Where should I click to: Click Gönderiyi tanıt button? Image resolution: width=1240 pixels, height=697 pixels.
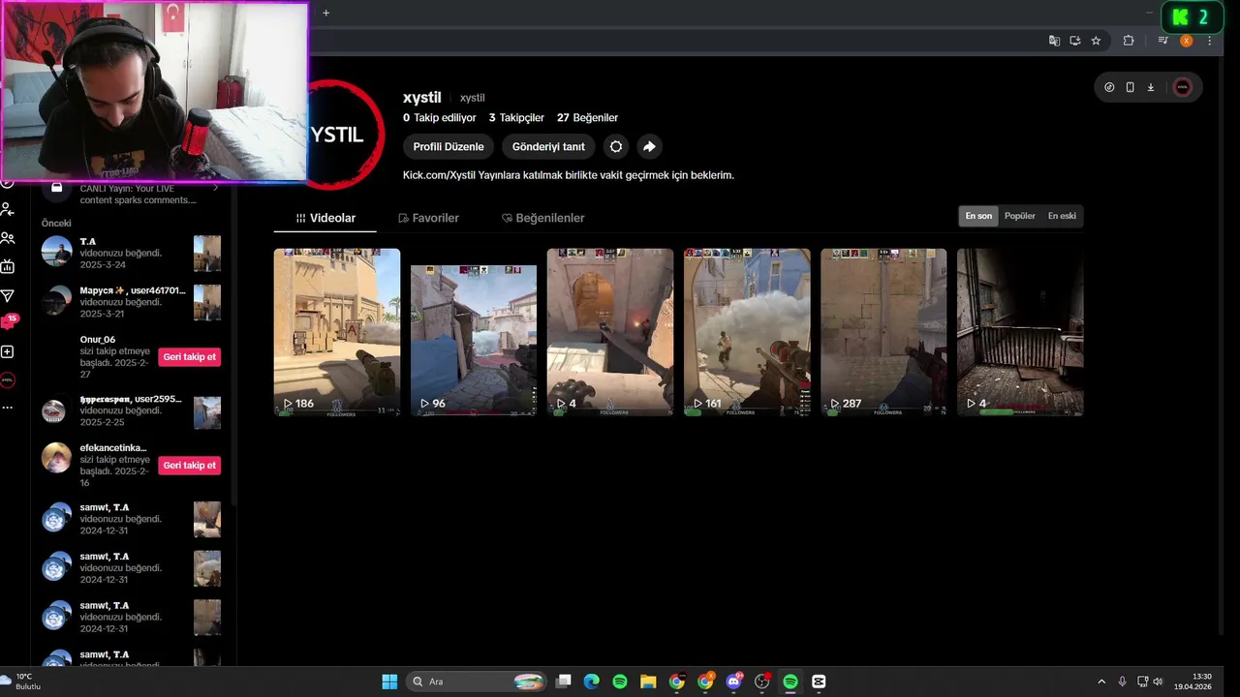tap(548, 146)
